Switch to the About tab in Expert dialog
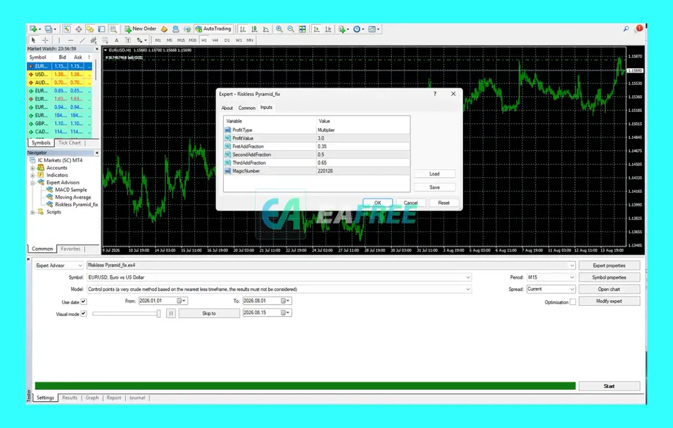The height and width of the screenshot is (428, 673). click(x=227, y=108)
